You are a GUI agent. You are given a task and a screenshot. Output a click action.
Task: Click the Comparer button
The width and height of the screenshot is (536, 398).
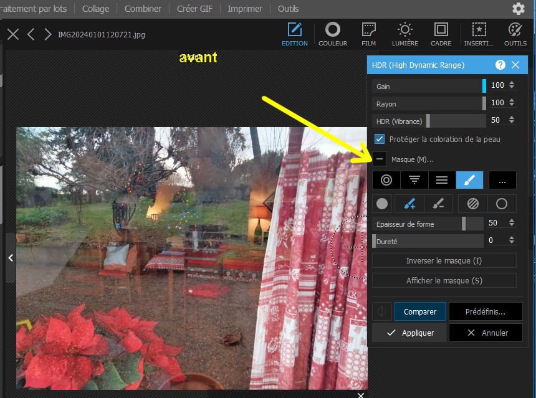(420, 311)
